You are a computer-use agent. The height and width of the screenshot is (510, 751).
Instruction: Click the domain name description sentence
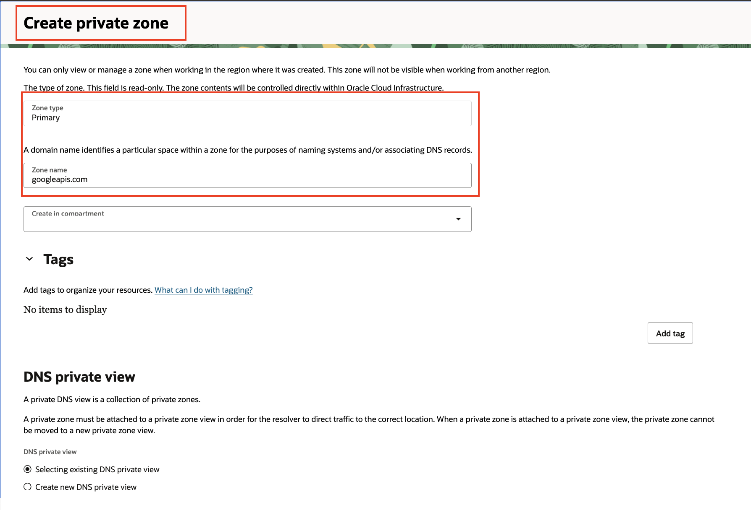coord(248,150)
